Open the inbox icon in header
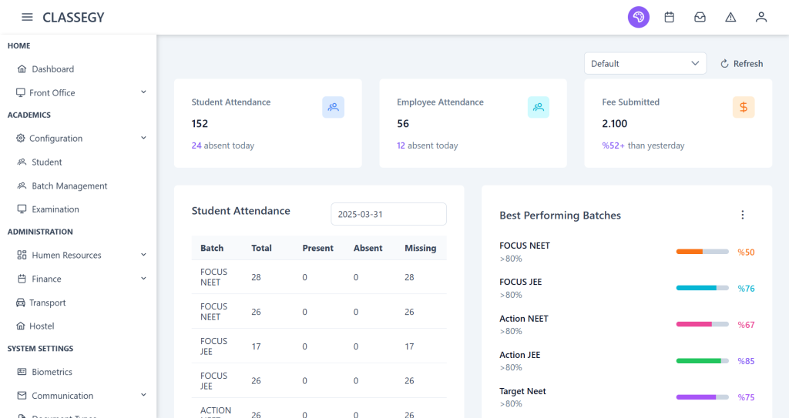This screenshot has height=418, width=789. (x=700, y=17)
